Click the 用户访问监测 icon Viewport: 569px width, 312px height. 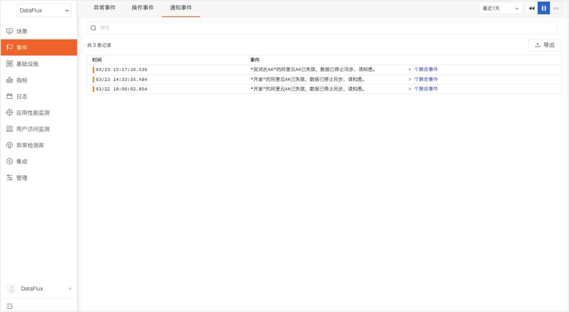tap(9, 129)
